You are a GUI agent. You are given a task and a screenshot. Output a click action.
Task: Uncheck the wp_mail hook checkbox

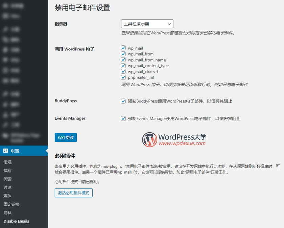click(123, 48)
